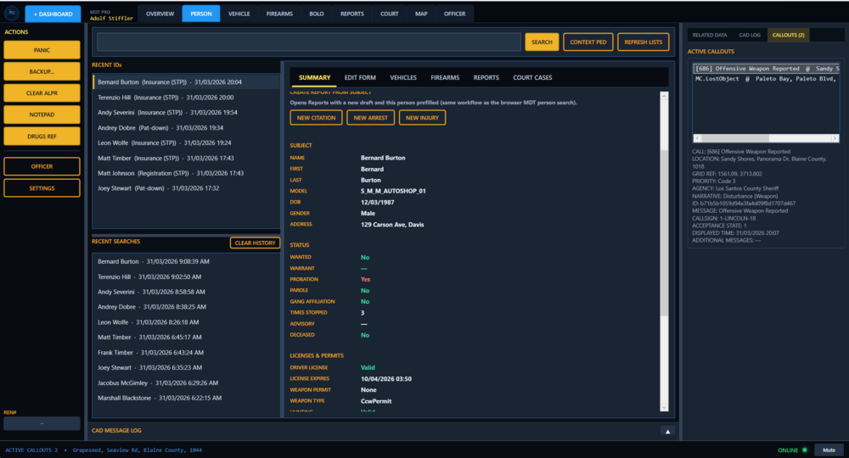Click the Officer button in sidebar
Screen dimensions: 849x458
pyautogui.click(x=42, y=166)
